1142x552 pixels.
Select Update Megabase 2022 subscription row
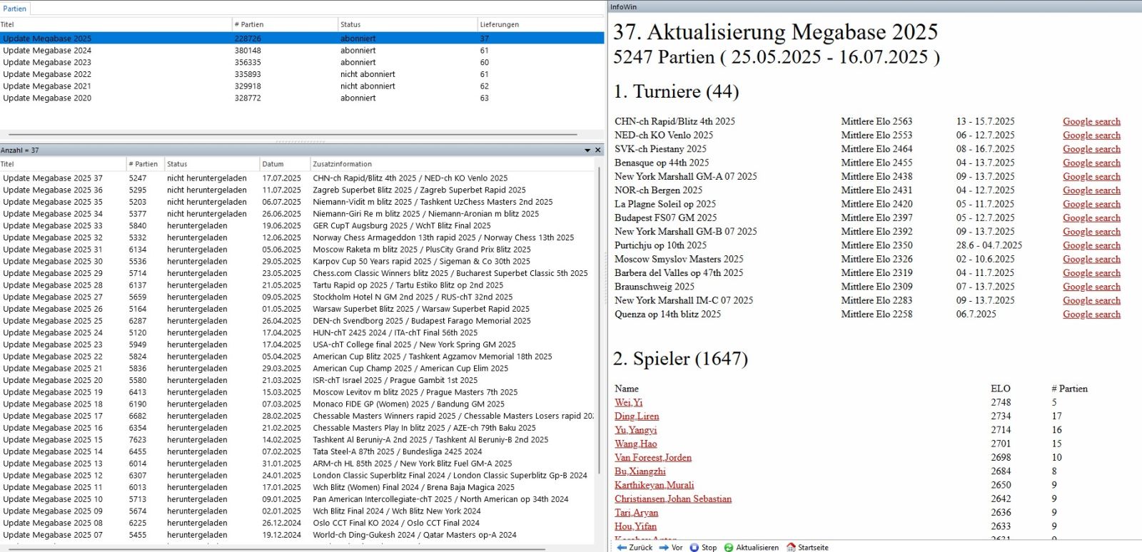pyautogui.click(x=47, y=74)
